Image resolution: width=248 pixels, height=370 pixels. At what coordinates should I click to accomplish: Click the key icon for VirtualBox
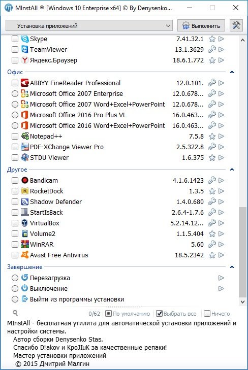point(212,223)
